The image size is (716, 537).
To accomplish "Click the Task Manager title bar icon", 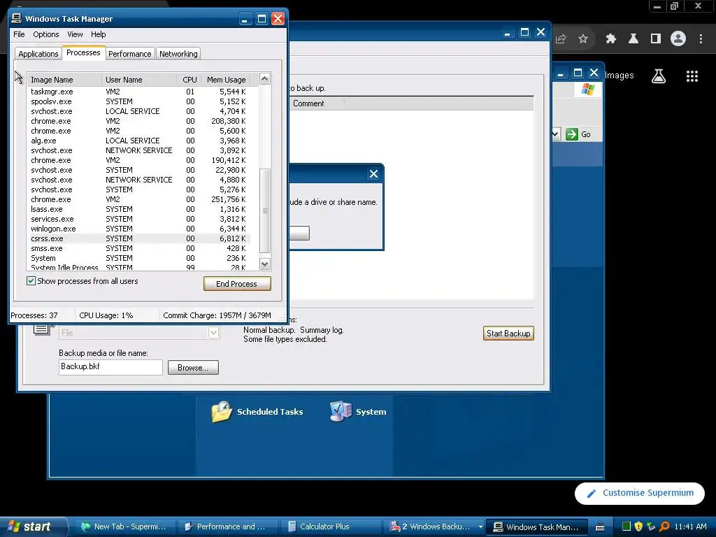I will [x=17, y=18].
